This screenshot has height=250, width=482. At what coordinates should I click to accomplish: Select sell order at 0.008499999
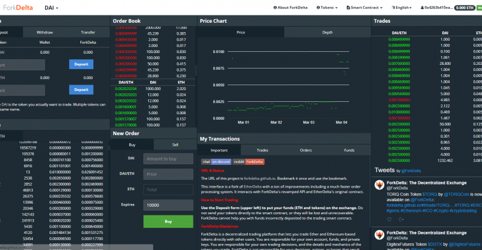(x=153, y=33)
